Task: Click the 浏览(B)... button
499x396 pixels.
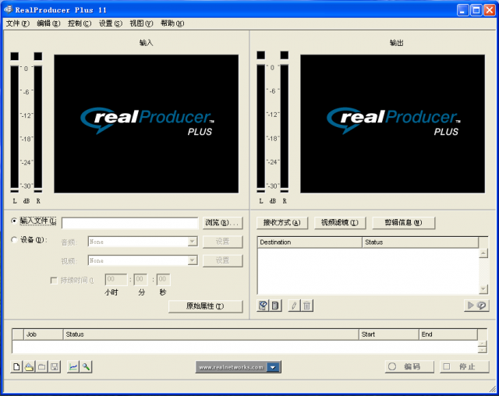Action: pyautogui.click(x=222, y=223)
